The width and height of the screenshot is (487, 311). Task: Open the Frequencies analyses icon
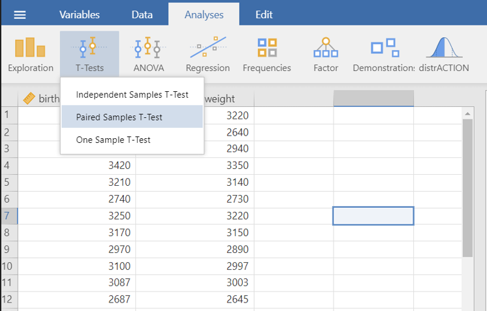tap(266, 54)
